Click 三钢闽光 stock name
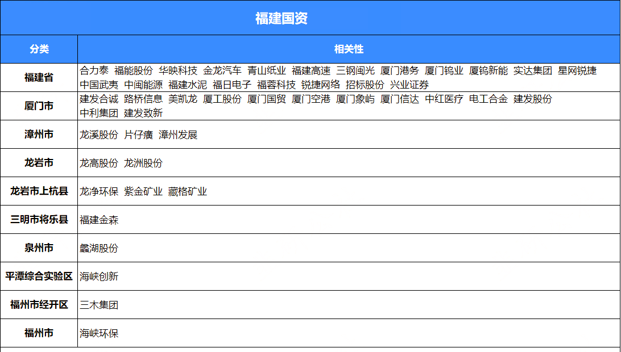Screen dimensions: 621x352 coord(355,71)
